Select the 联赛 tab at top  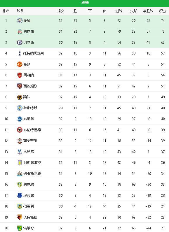tap(85, 3)
